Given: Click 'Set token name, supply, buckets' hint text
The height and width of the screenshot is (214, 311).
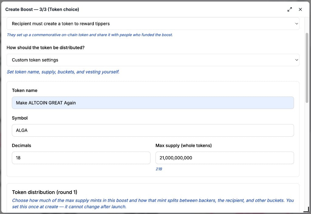Looking at the screenshot, I should (63, 72).
